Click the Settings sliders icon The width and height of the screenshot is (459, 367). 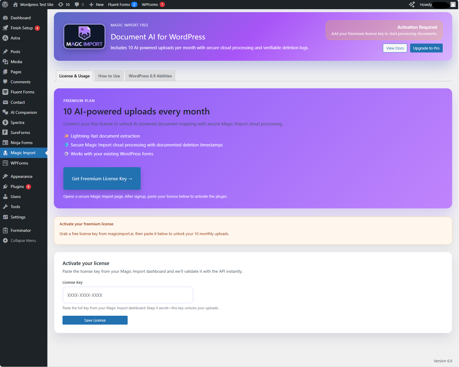tap(5, 217)
